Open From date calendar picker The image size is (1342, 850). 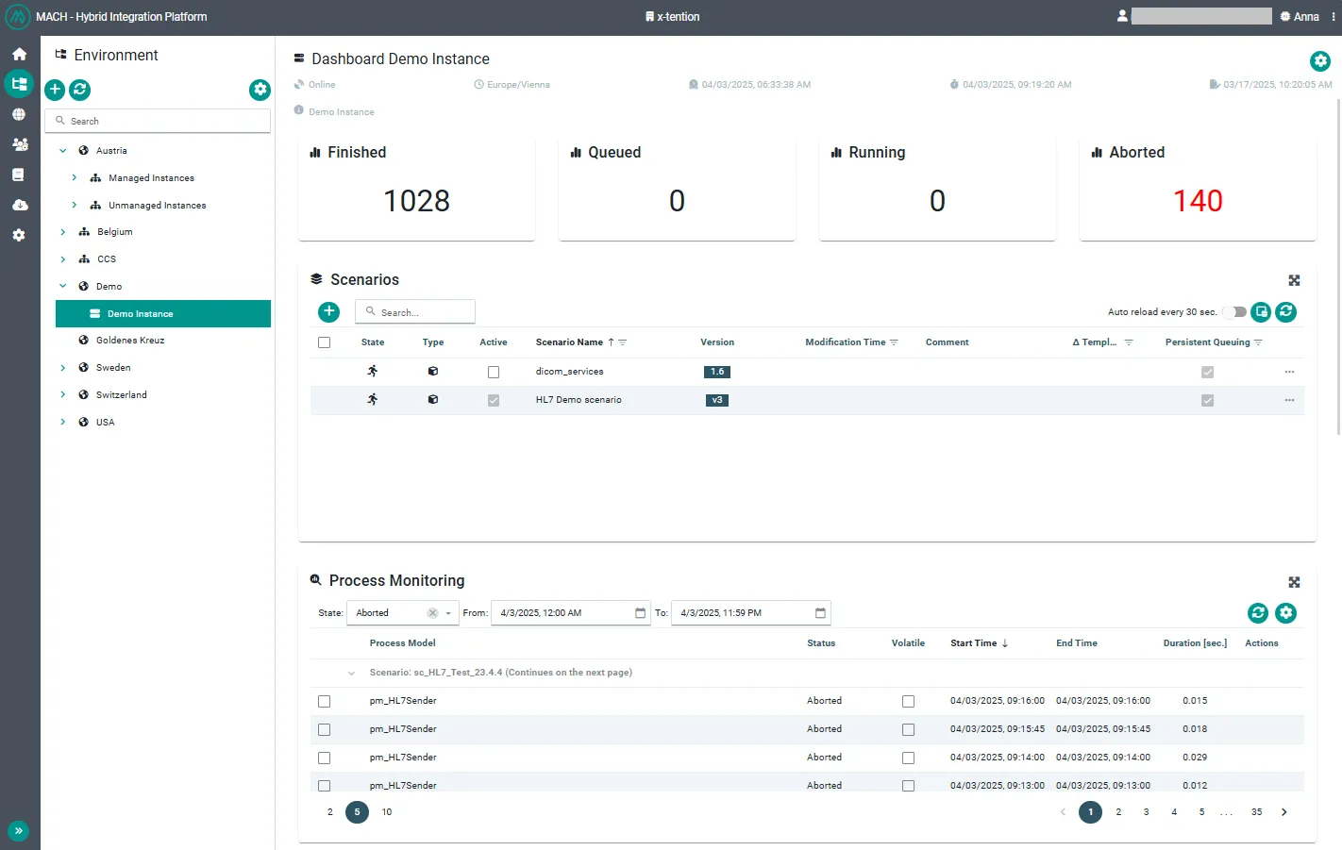pos(640,613)
